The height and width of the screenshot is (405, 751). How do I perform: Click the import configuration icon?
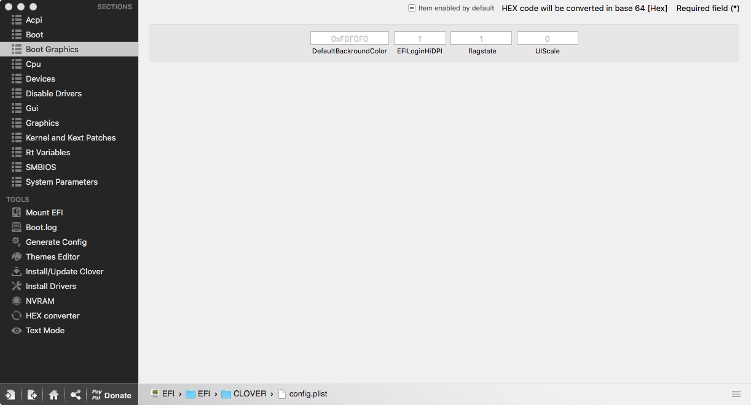10,395
